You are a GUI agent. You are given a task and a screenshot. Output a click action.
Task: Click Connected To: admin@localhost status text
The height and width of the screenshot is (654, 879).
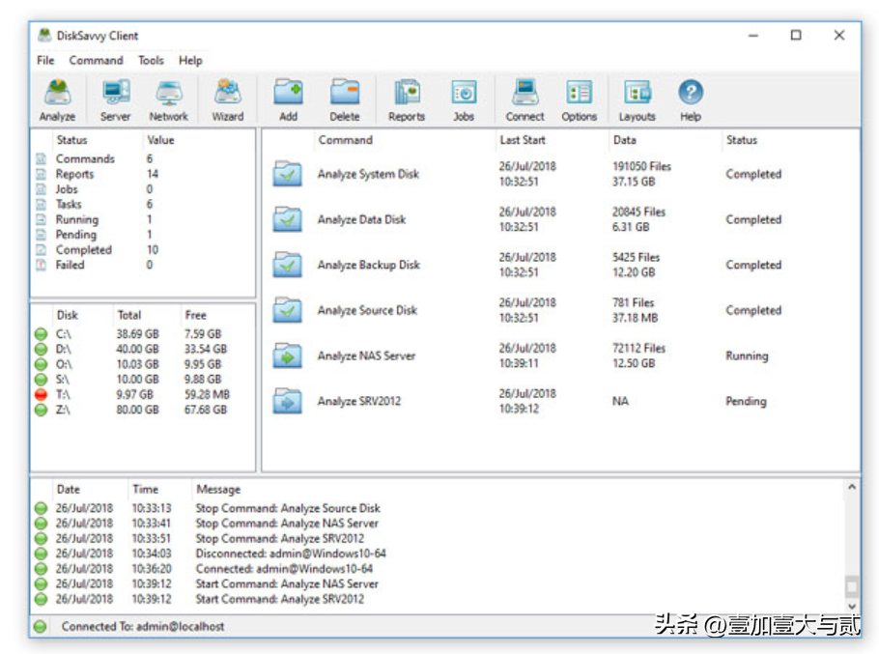pyautogui.click(x=143, y=627)
